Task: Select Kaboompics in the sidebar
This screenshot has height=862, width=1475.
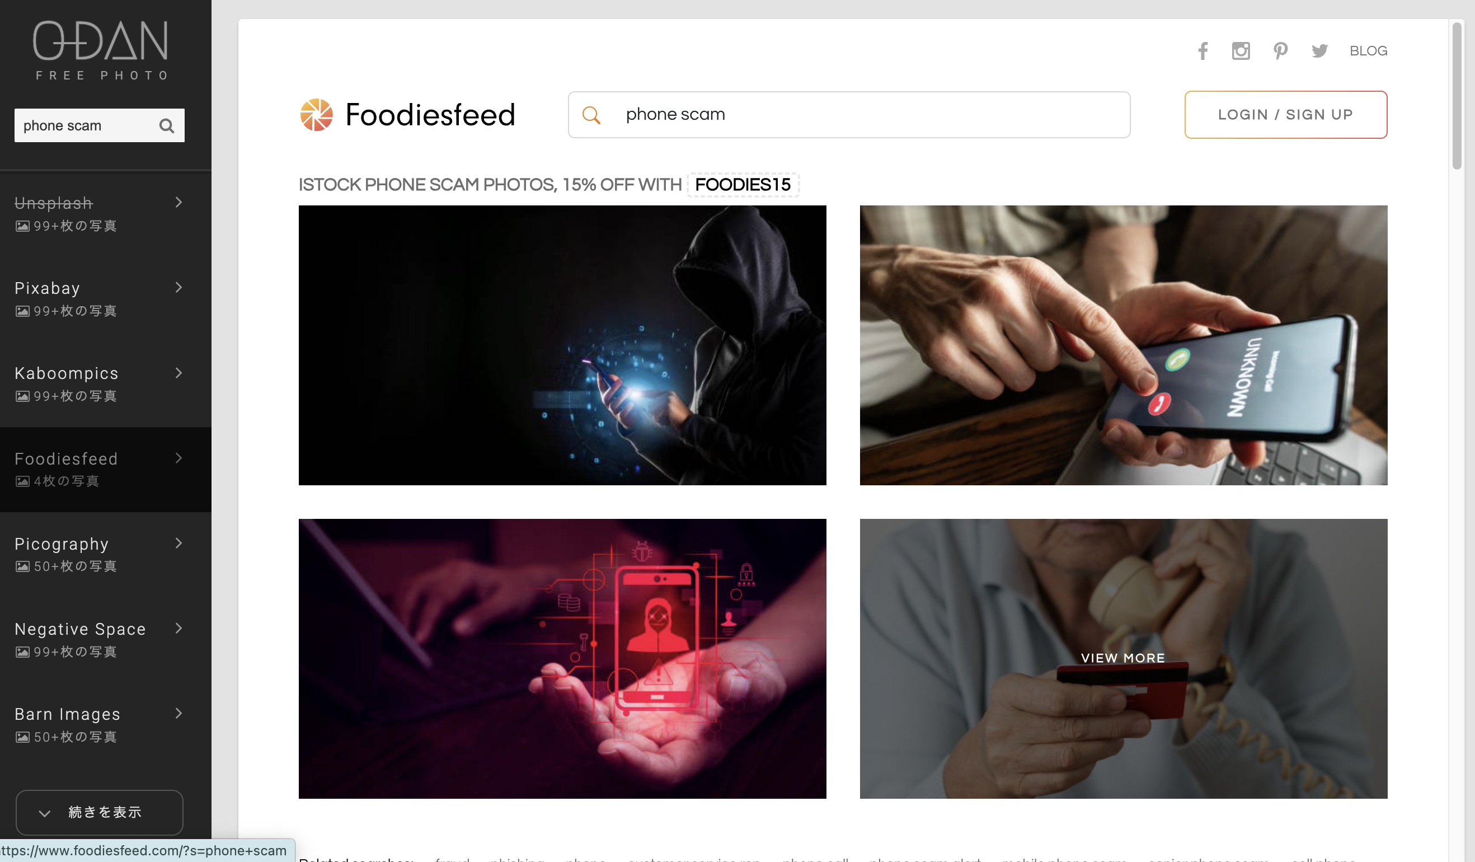Action: [x=105, y=384]
